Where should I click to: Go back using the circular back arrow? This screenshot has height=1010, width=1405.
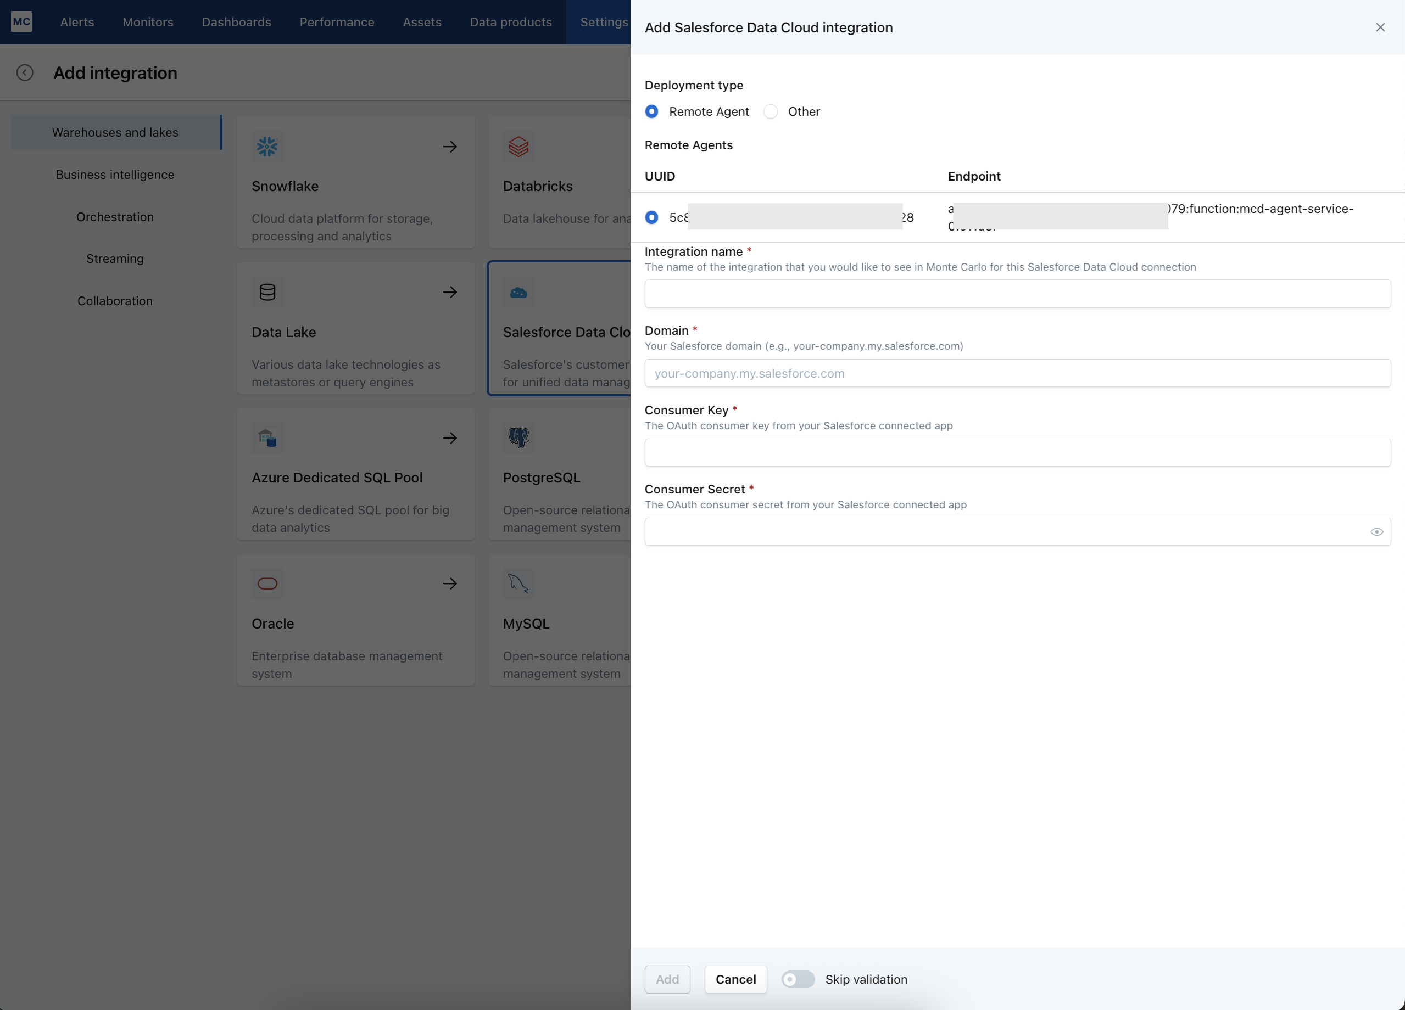(25, 73)
